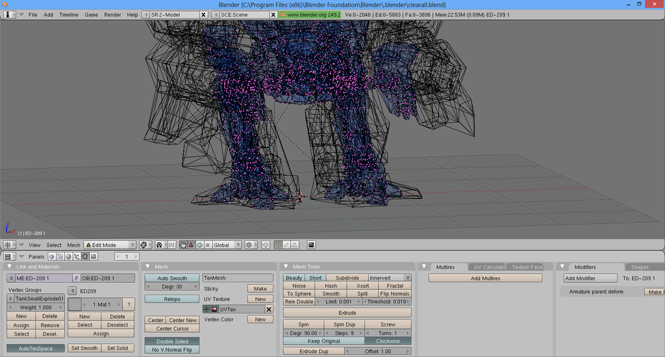Enable face select mode
The height and width of the screenshot is (357, 665).
point(295,245)
